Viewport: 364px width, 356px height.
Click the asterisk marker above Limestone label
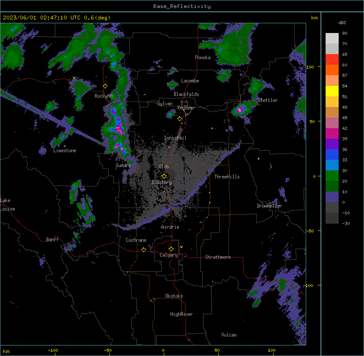click(65, 146)
